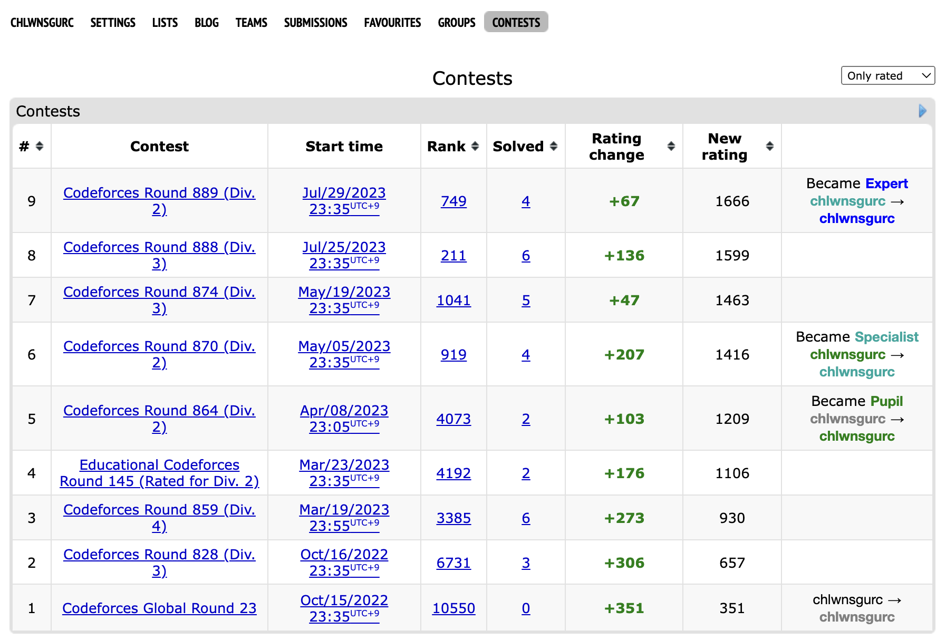Open solved count for Round 874

526,300
